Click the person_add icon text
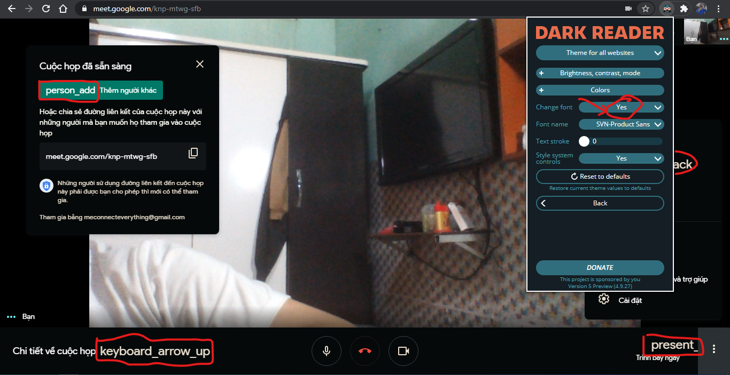 (x=70, y=90)
